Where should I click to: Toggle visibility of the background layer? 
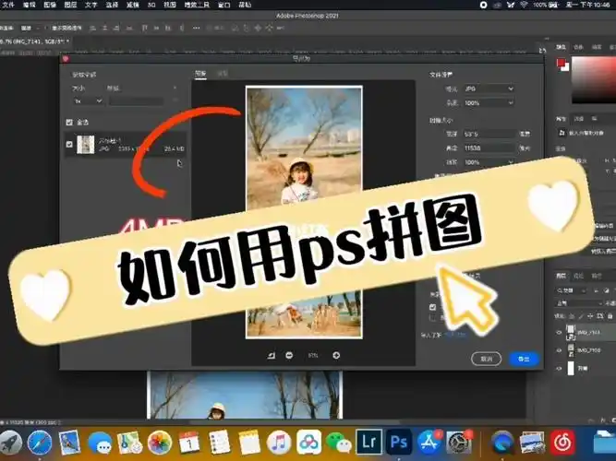click(x=559, y=369)
